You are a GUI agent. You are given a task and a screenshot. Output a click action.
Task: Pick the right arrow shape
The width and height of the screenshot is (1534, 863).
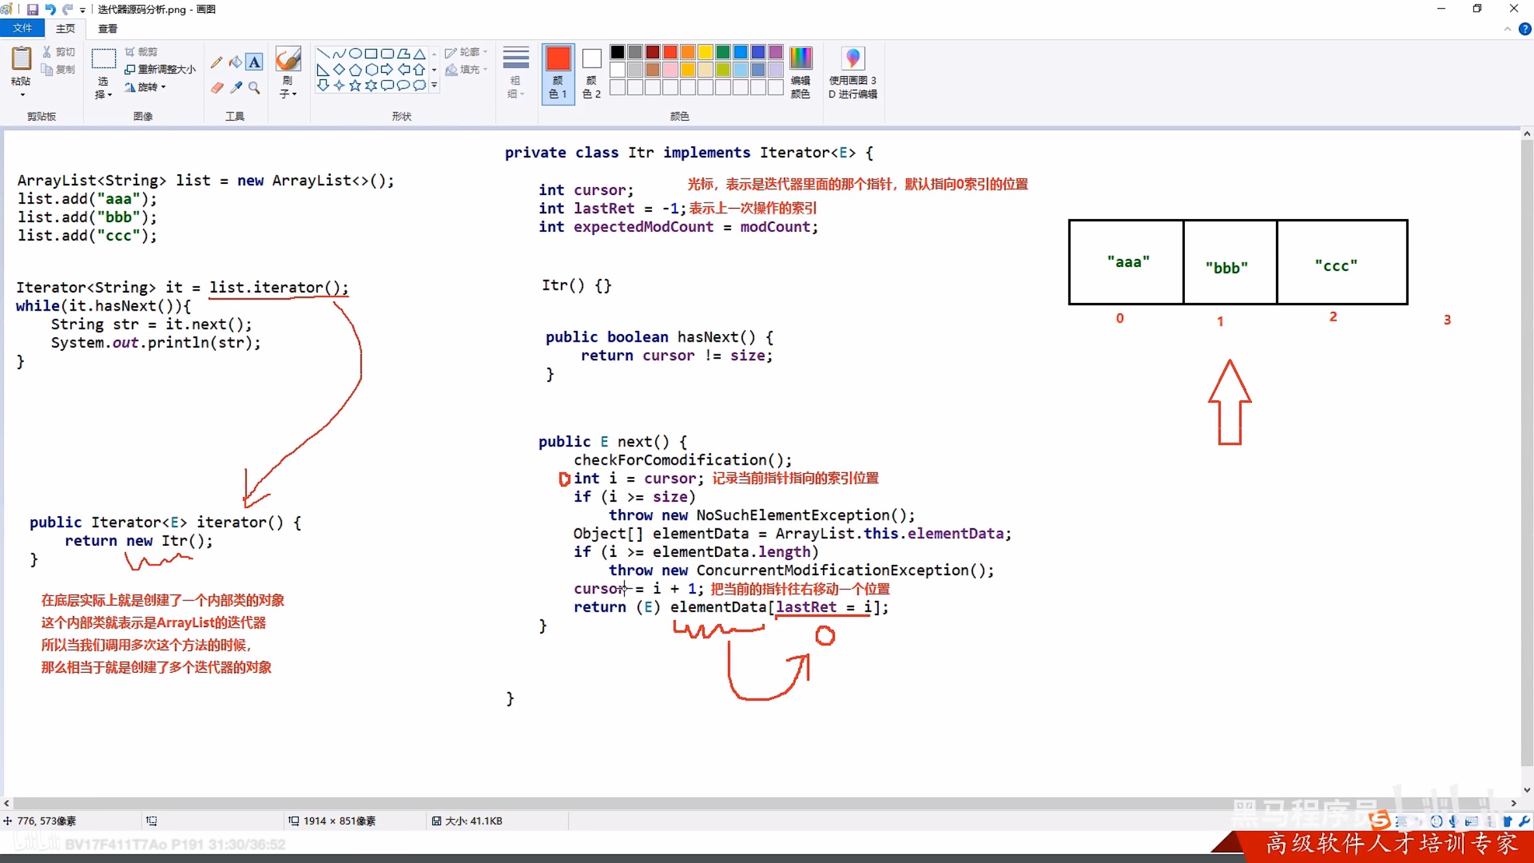[x=387, y=70]
